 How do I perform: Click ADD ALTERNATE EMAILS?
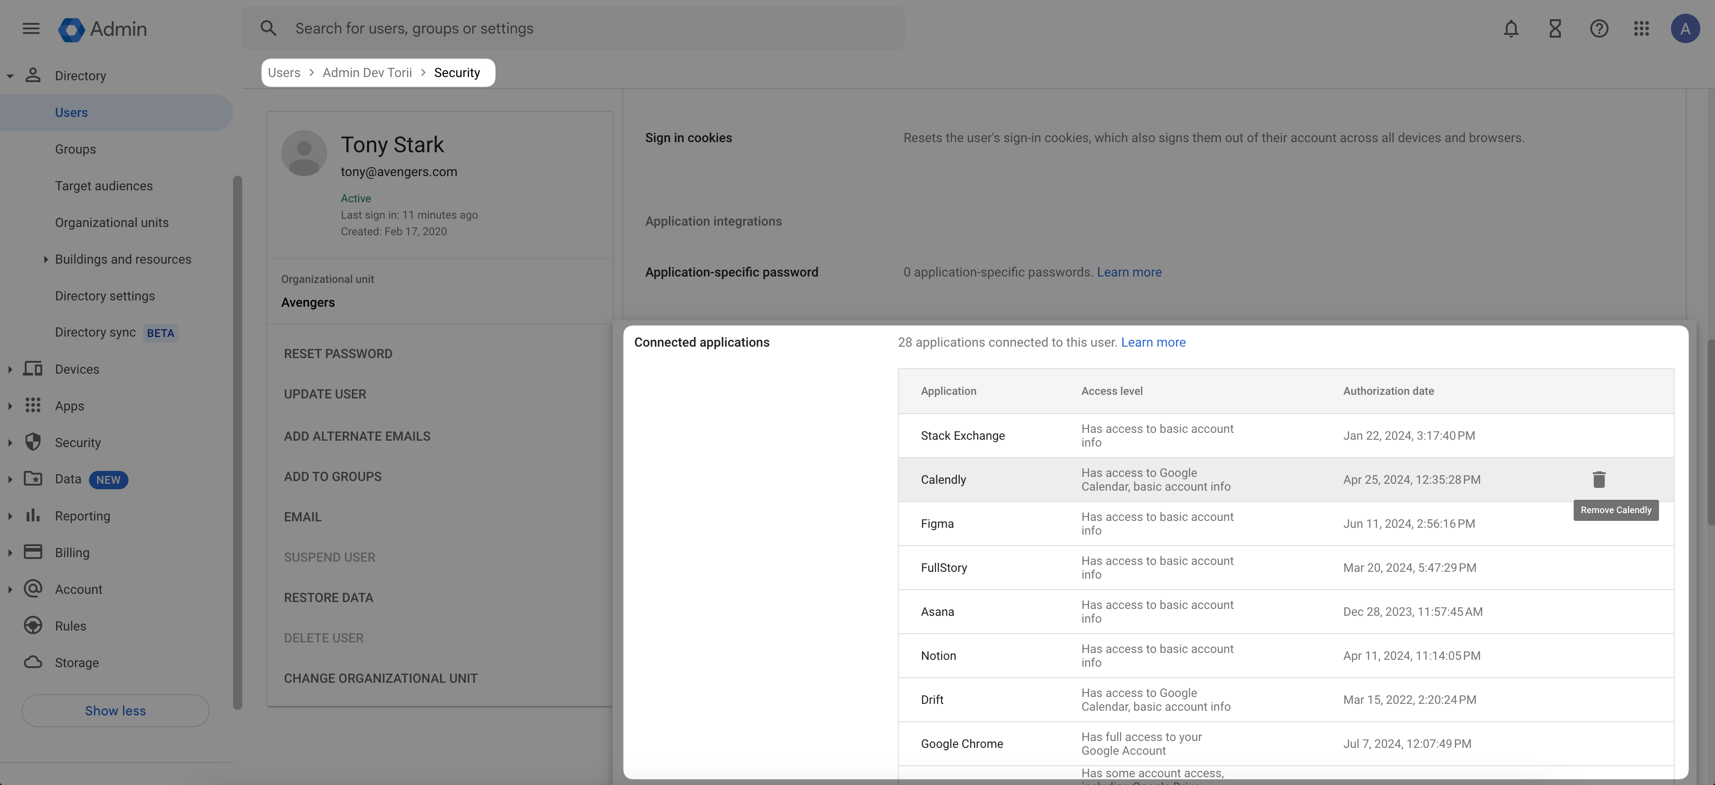(357, 437)
